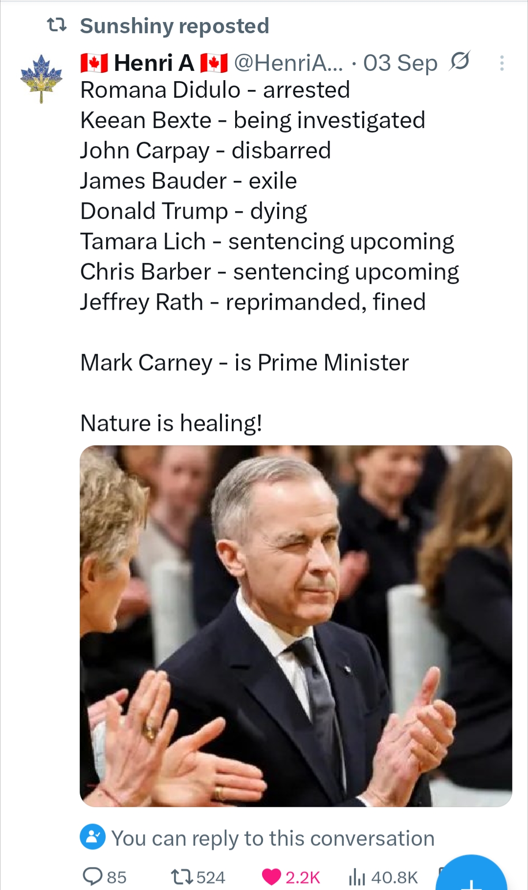Viewport: 528px width, 890px height.
Task: Tap the 03 Sep timestamp
Action: [x=400, y=63]
